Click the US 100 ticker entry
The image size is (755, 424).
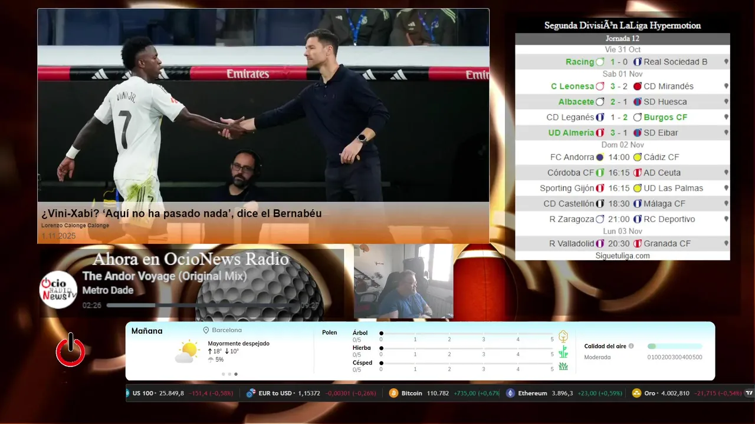[180, 393]
